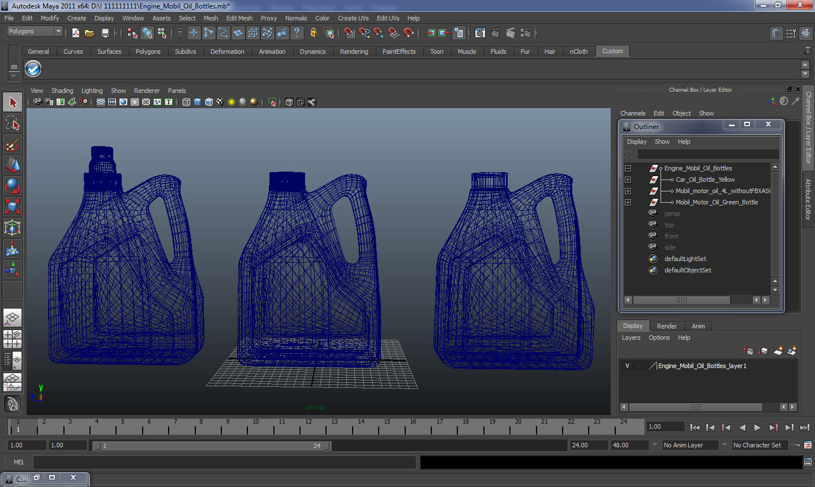Toggle use all lights yellow sphere icon
815x487 pixels.
click(231, 102)
